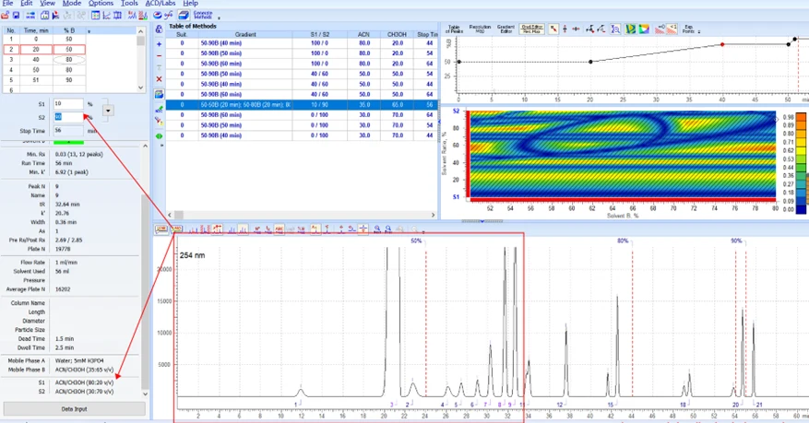The height and width of the screenshot is (423, 809).
Task: Select the 50-90B (60 min) 40 / 60 method row
Action: (302, 95)
